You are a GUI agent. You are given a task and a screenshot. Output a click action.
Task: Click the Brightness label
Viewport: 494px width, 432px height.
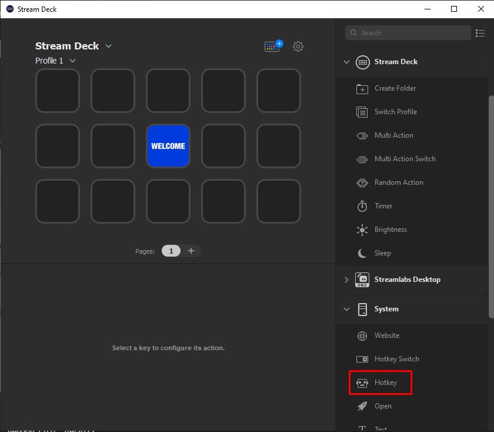pos(390,230)
